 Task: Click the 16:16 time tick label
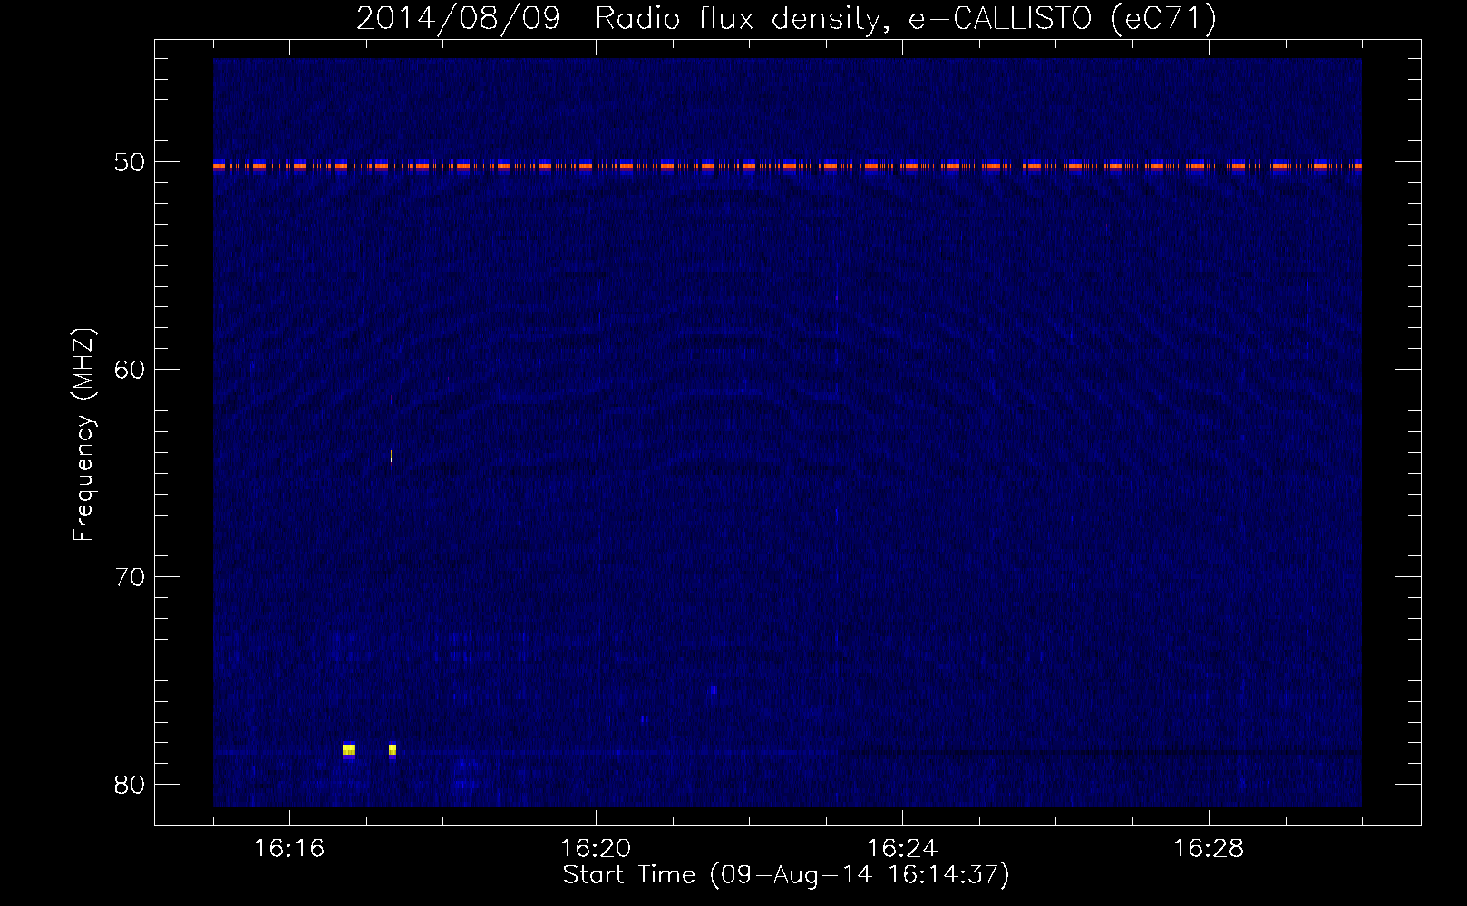[x=289, y=849]
